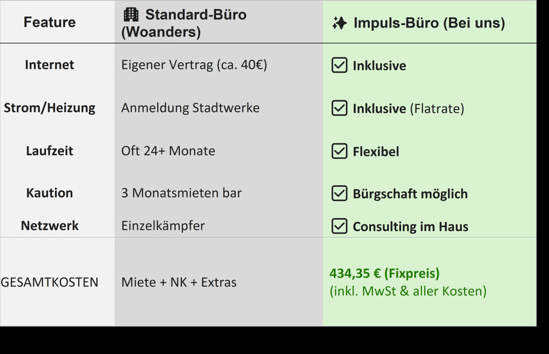Click the Netzwerk row label

(50, 226)
